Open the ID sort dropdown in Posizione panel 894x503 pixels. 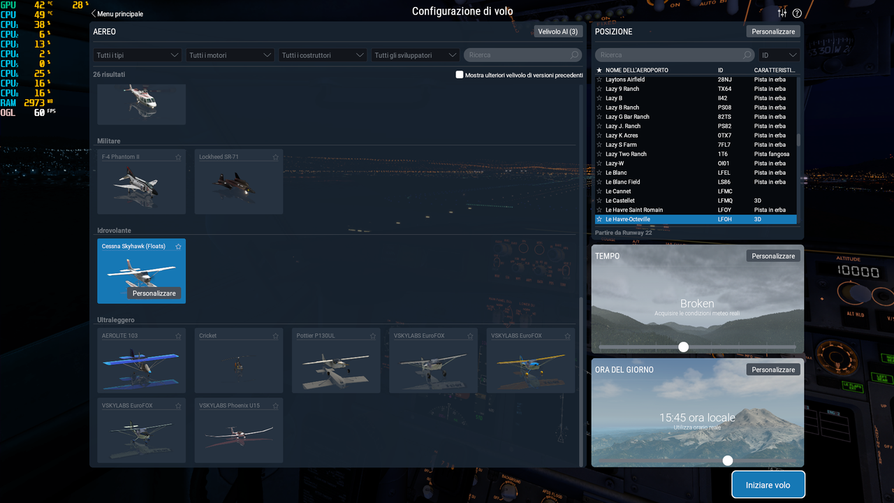click(x=779, y=54)
